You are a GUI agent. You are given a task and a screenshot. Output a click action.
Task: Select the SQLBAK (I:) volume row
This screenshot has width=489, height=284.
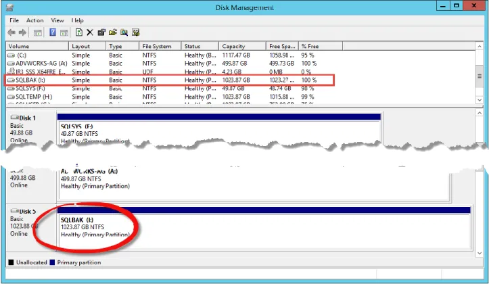(x=170, y=80)
